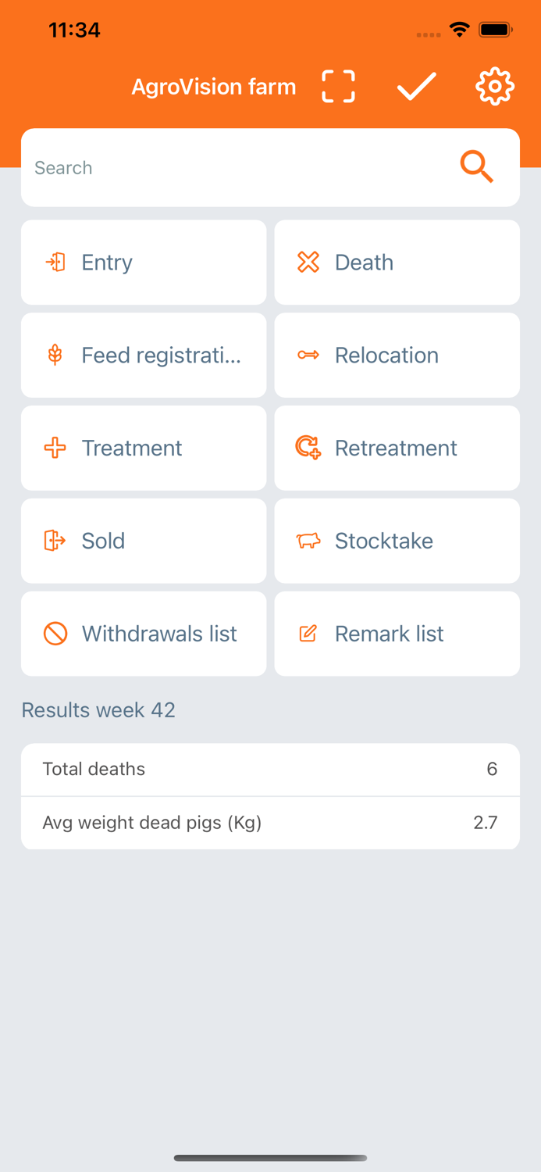The image size is (541, 1172).
Task: Open the Entry registration tile
Action: [x=144, y=263]
